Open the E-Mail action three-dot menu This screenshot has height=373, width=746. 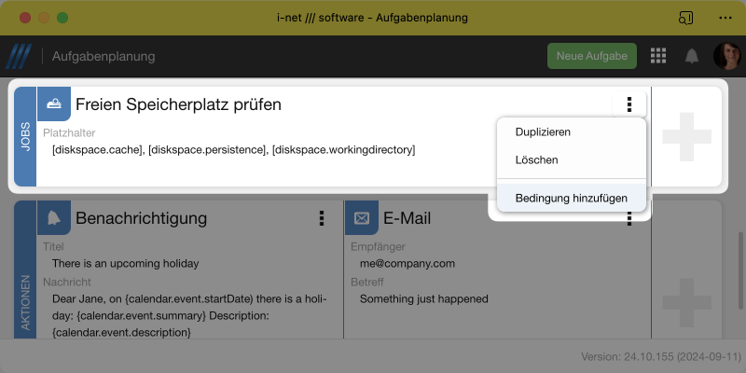click(629, 218)
